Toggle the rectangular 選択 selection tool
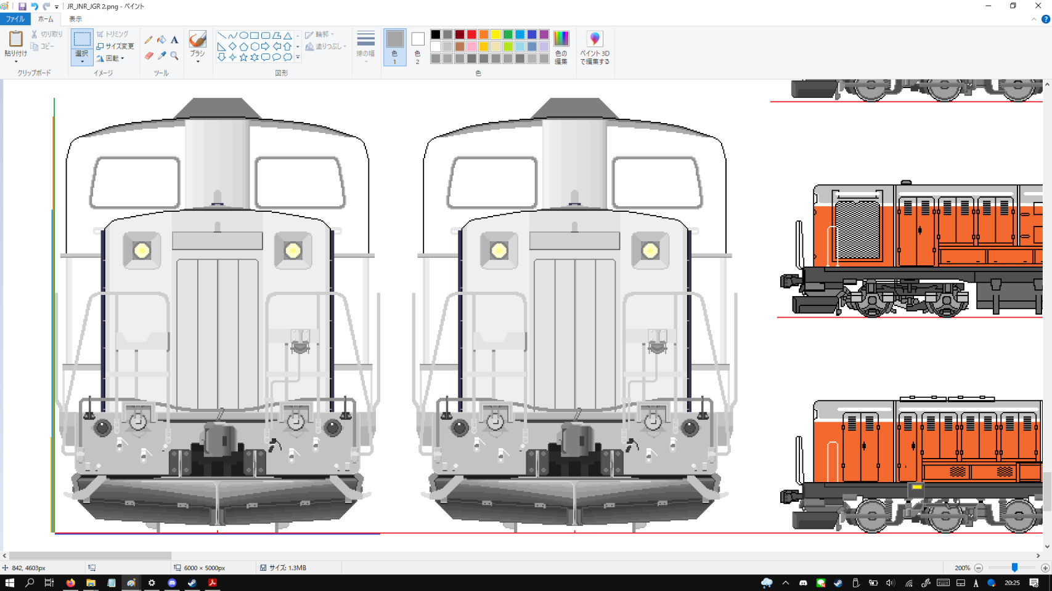The width and height of the screenshot is (1052, 591). point(81,39)
